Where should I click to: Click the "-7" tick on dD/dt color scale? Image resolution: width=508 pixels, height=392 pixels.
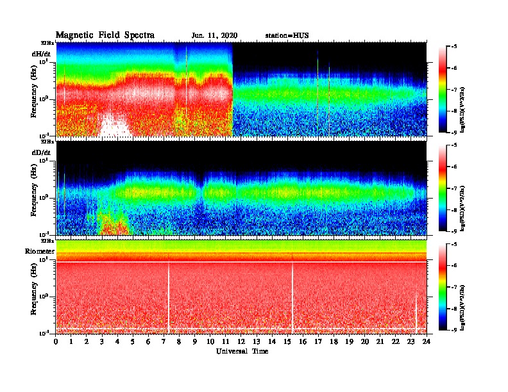(x=454, y=188)
